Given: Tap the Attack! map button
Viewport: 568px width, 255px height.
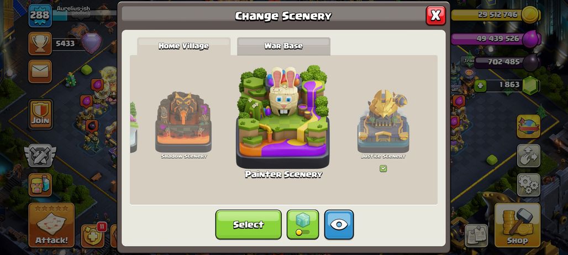Looking at the screenshot, I should pos(51,225).
